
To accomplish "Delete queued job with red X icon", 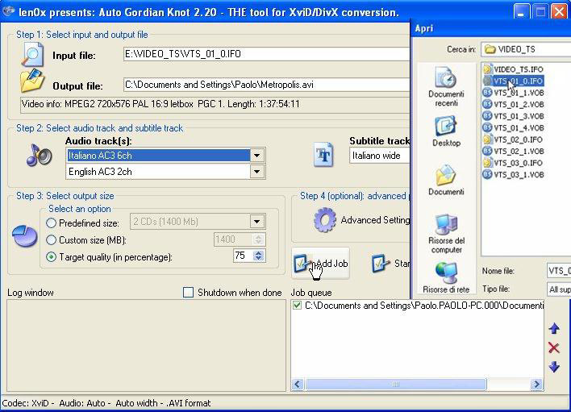I will (x=554, y=347).
